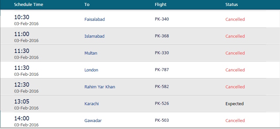280x129 pixels.
Task: Open the London destination link
Action: coord(91,70)
